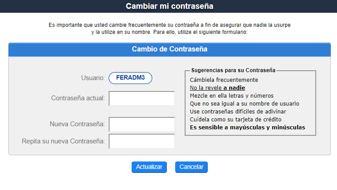Click the Nueva Contraseña input box
This screenshot has width=337, height=190.
click(x=142, y=124)
